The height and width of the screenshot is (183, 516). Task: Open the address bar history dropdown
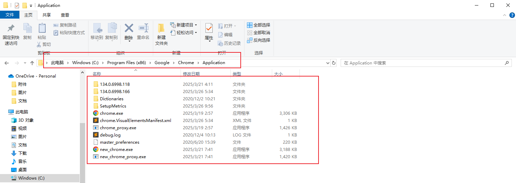(328, 63)
